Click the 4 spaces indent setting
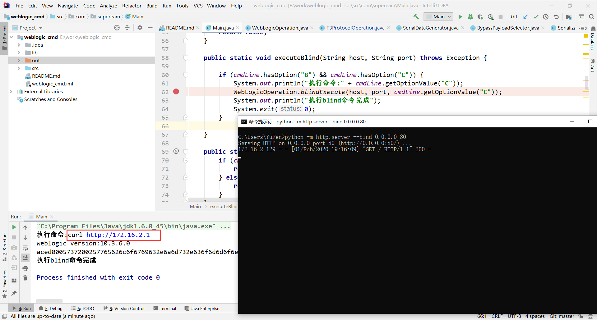 click(535, 316)
